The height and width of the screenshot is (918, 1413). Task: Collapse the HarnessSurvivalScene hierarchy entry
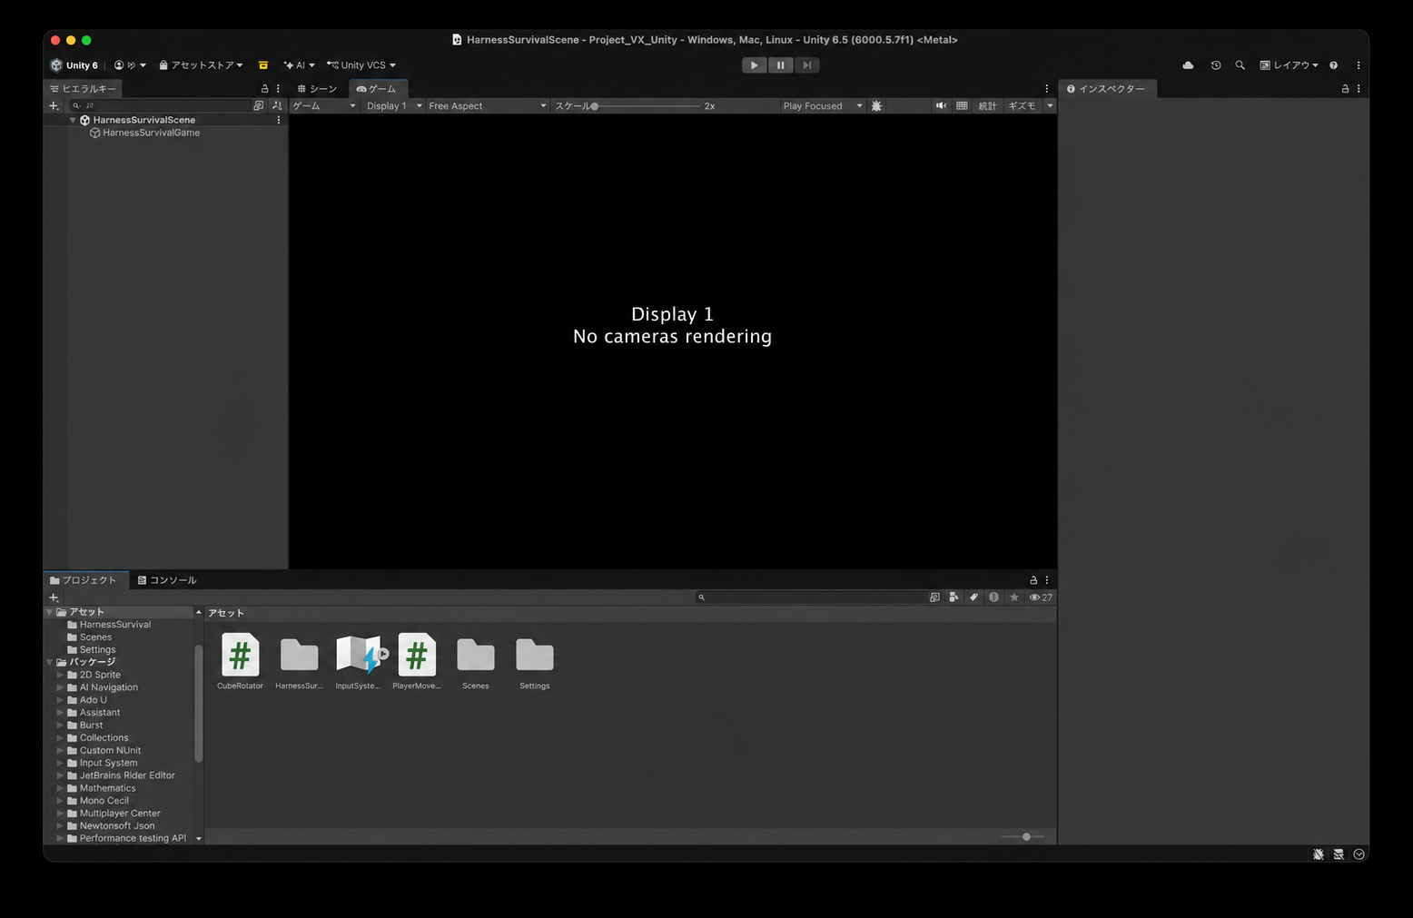click(x=73, y=120)
